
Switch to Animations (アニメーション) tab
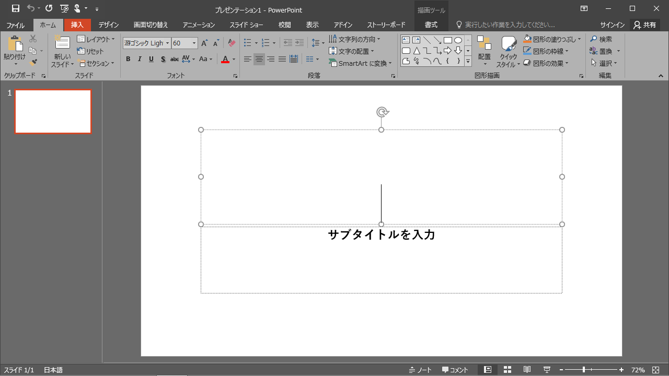199,25
